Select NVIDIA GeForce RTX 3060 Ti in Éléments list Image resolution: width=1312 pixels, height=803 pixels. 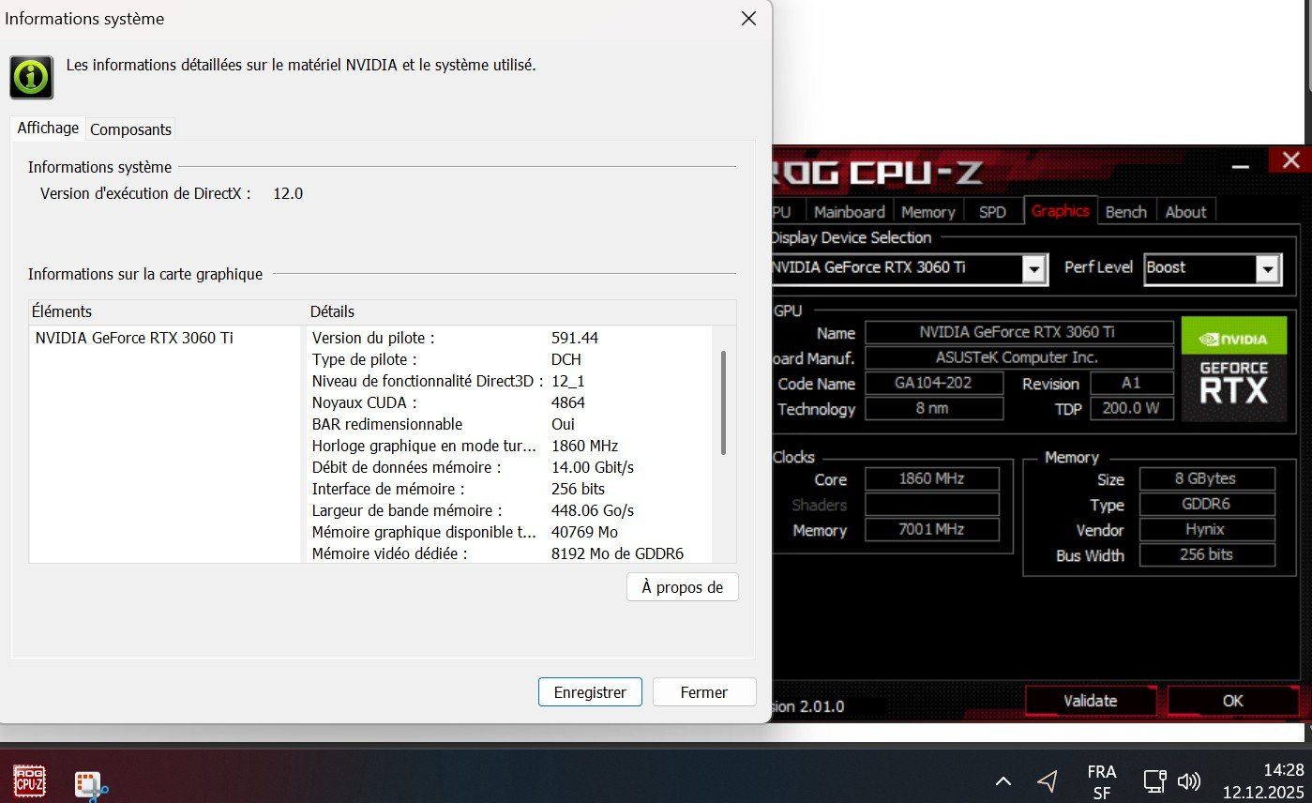134,338
